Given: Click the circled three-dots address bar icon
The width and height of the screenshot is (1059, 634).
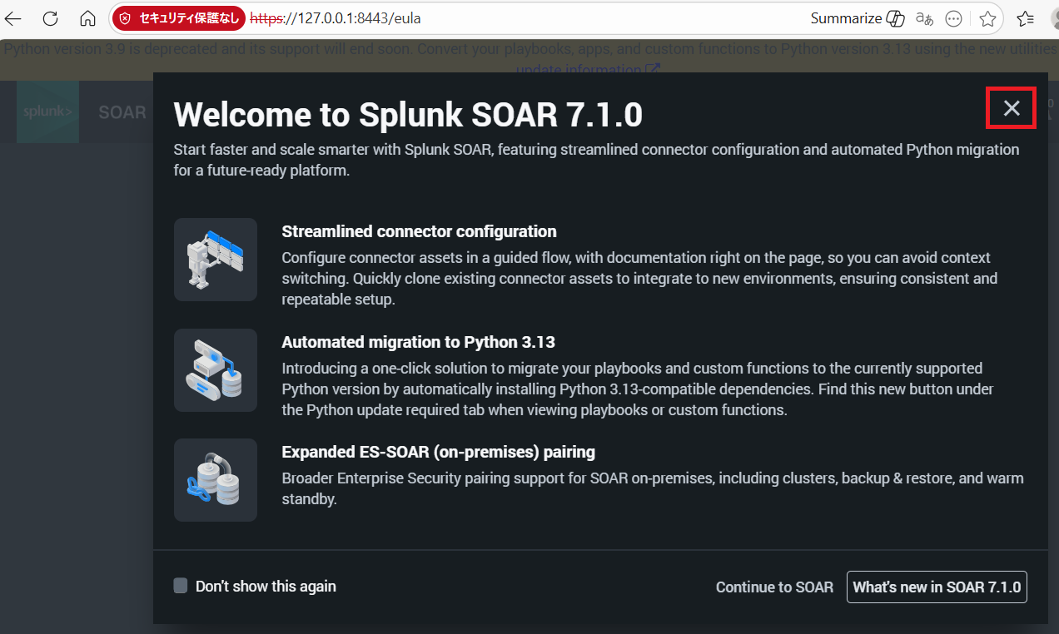Looking at the screenshot, I should point(954,18).
